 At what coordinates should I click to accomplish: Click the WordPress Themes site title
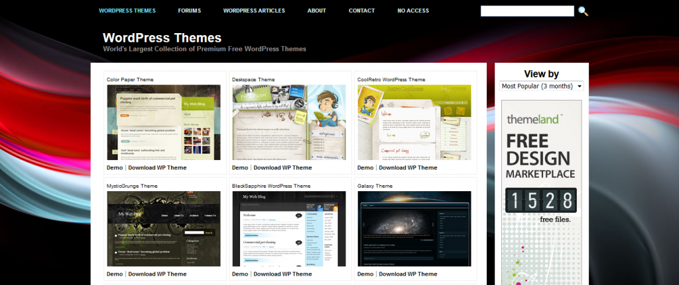(x=162, y=38)
